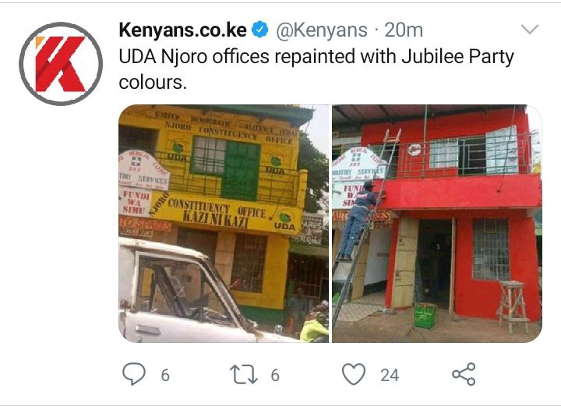Open the tweet via the 20m timestamp
The height and width of the screenshot is (413, 561).
(x=404, y=30)
